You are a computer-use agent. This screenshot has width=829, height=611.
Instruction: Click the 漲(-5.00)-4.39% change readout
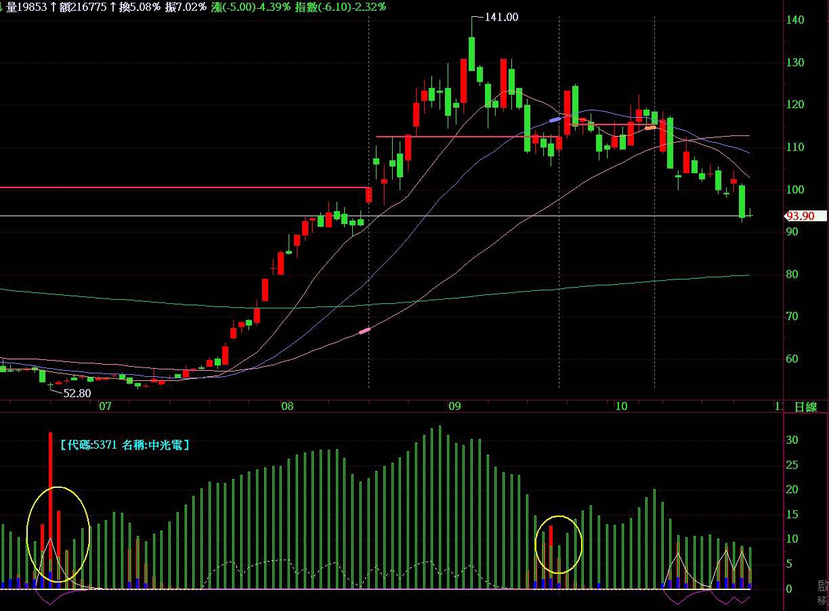(251, 7)
